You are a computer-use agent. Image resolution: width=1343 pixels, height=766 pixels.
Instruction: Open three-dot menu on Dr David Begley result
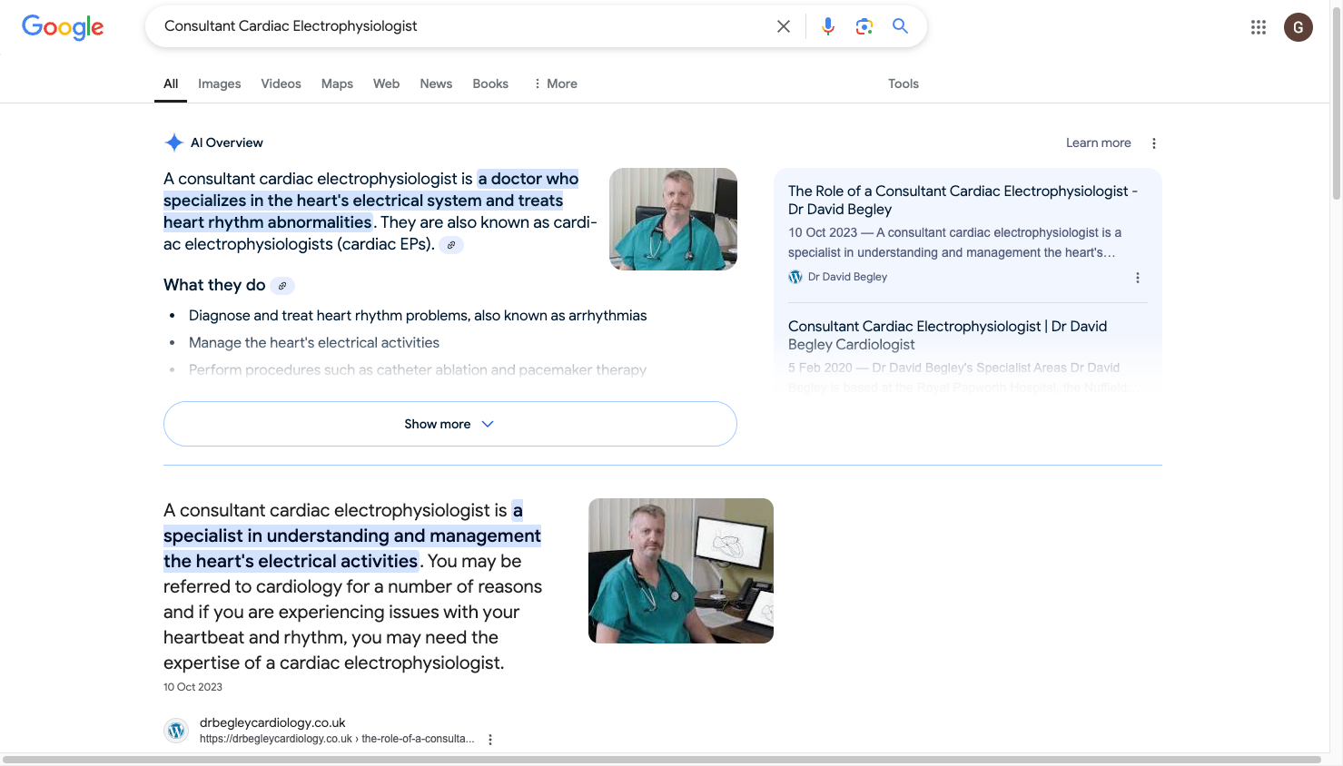(x=1138, y=278)
